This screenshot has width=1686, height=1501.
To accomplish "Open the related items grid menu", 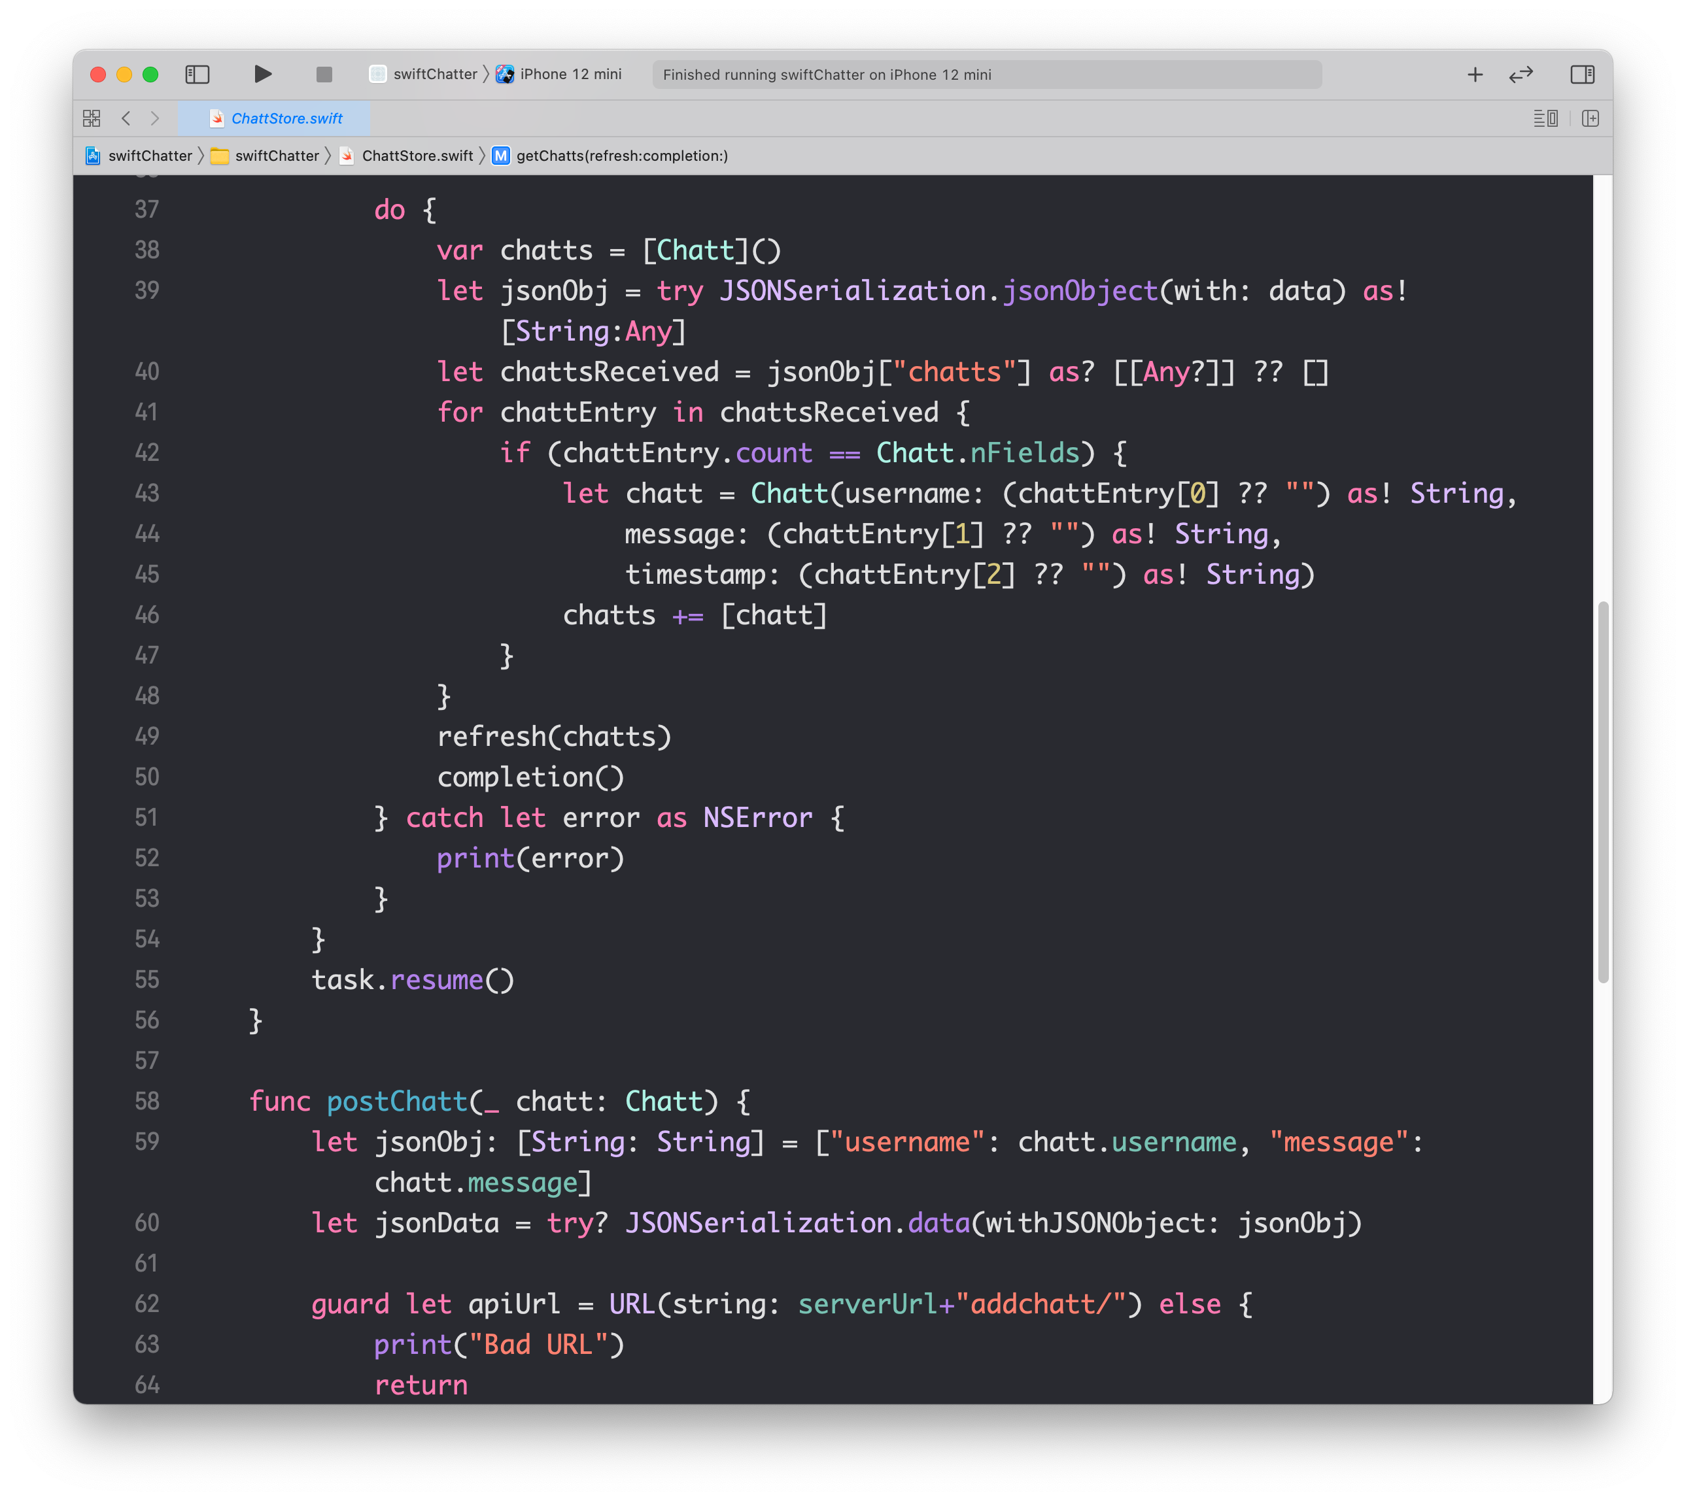I will point(92,119).
